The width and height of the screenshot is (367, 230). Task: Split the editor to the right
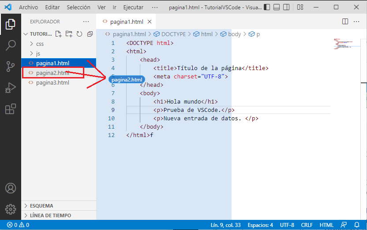pos(345,22)
